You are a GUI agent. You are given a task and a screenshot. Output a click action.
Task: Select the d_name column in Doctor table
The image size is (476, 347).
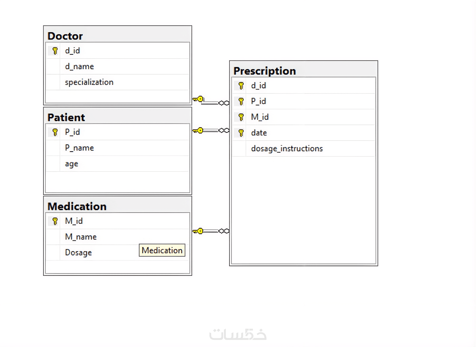click(79, 66)
